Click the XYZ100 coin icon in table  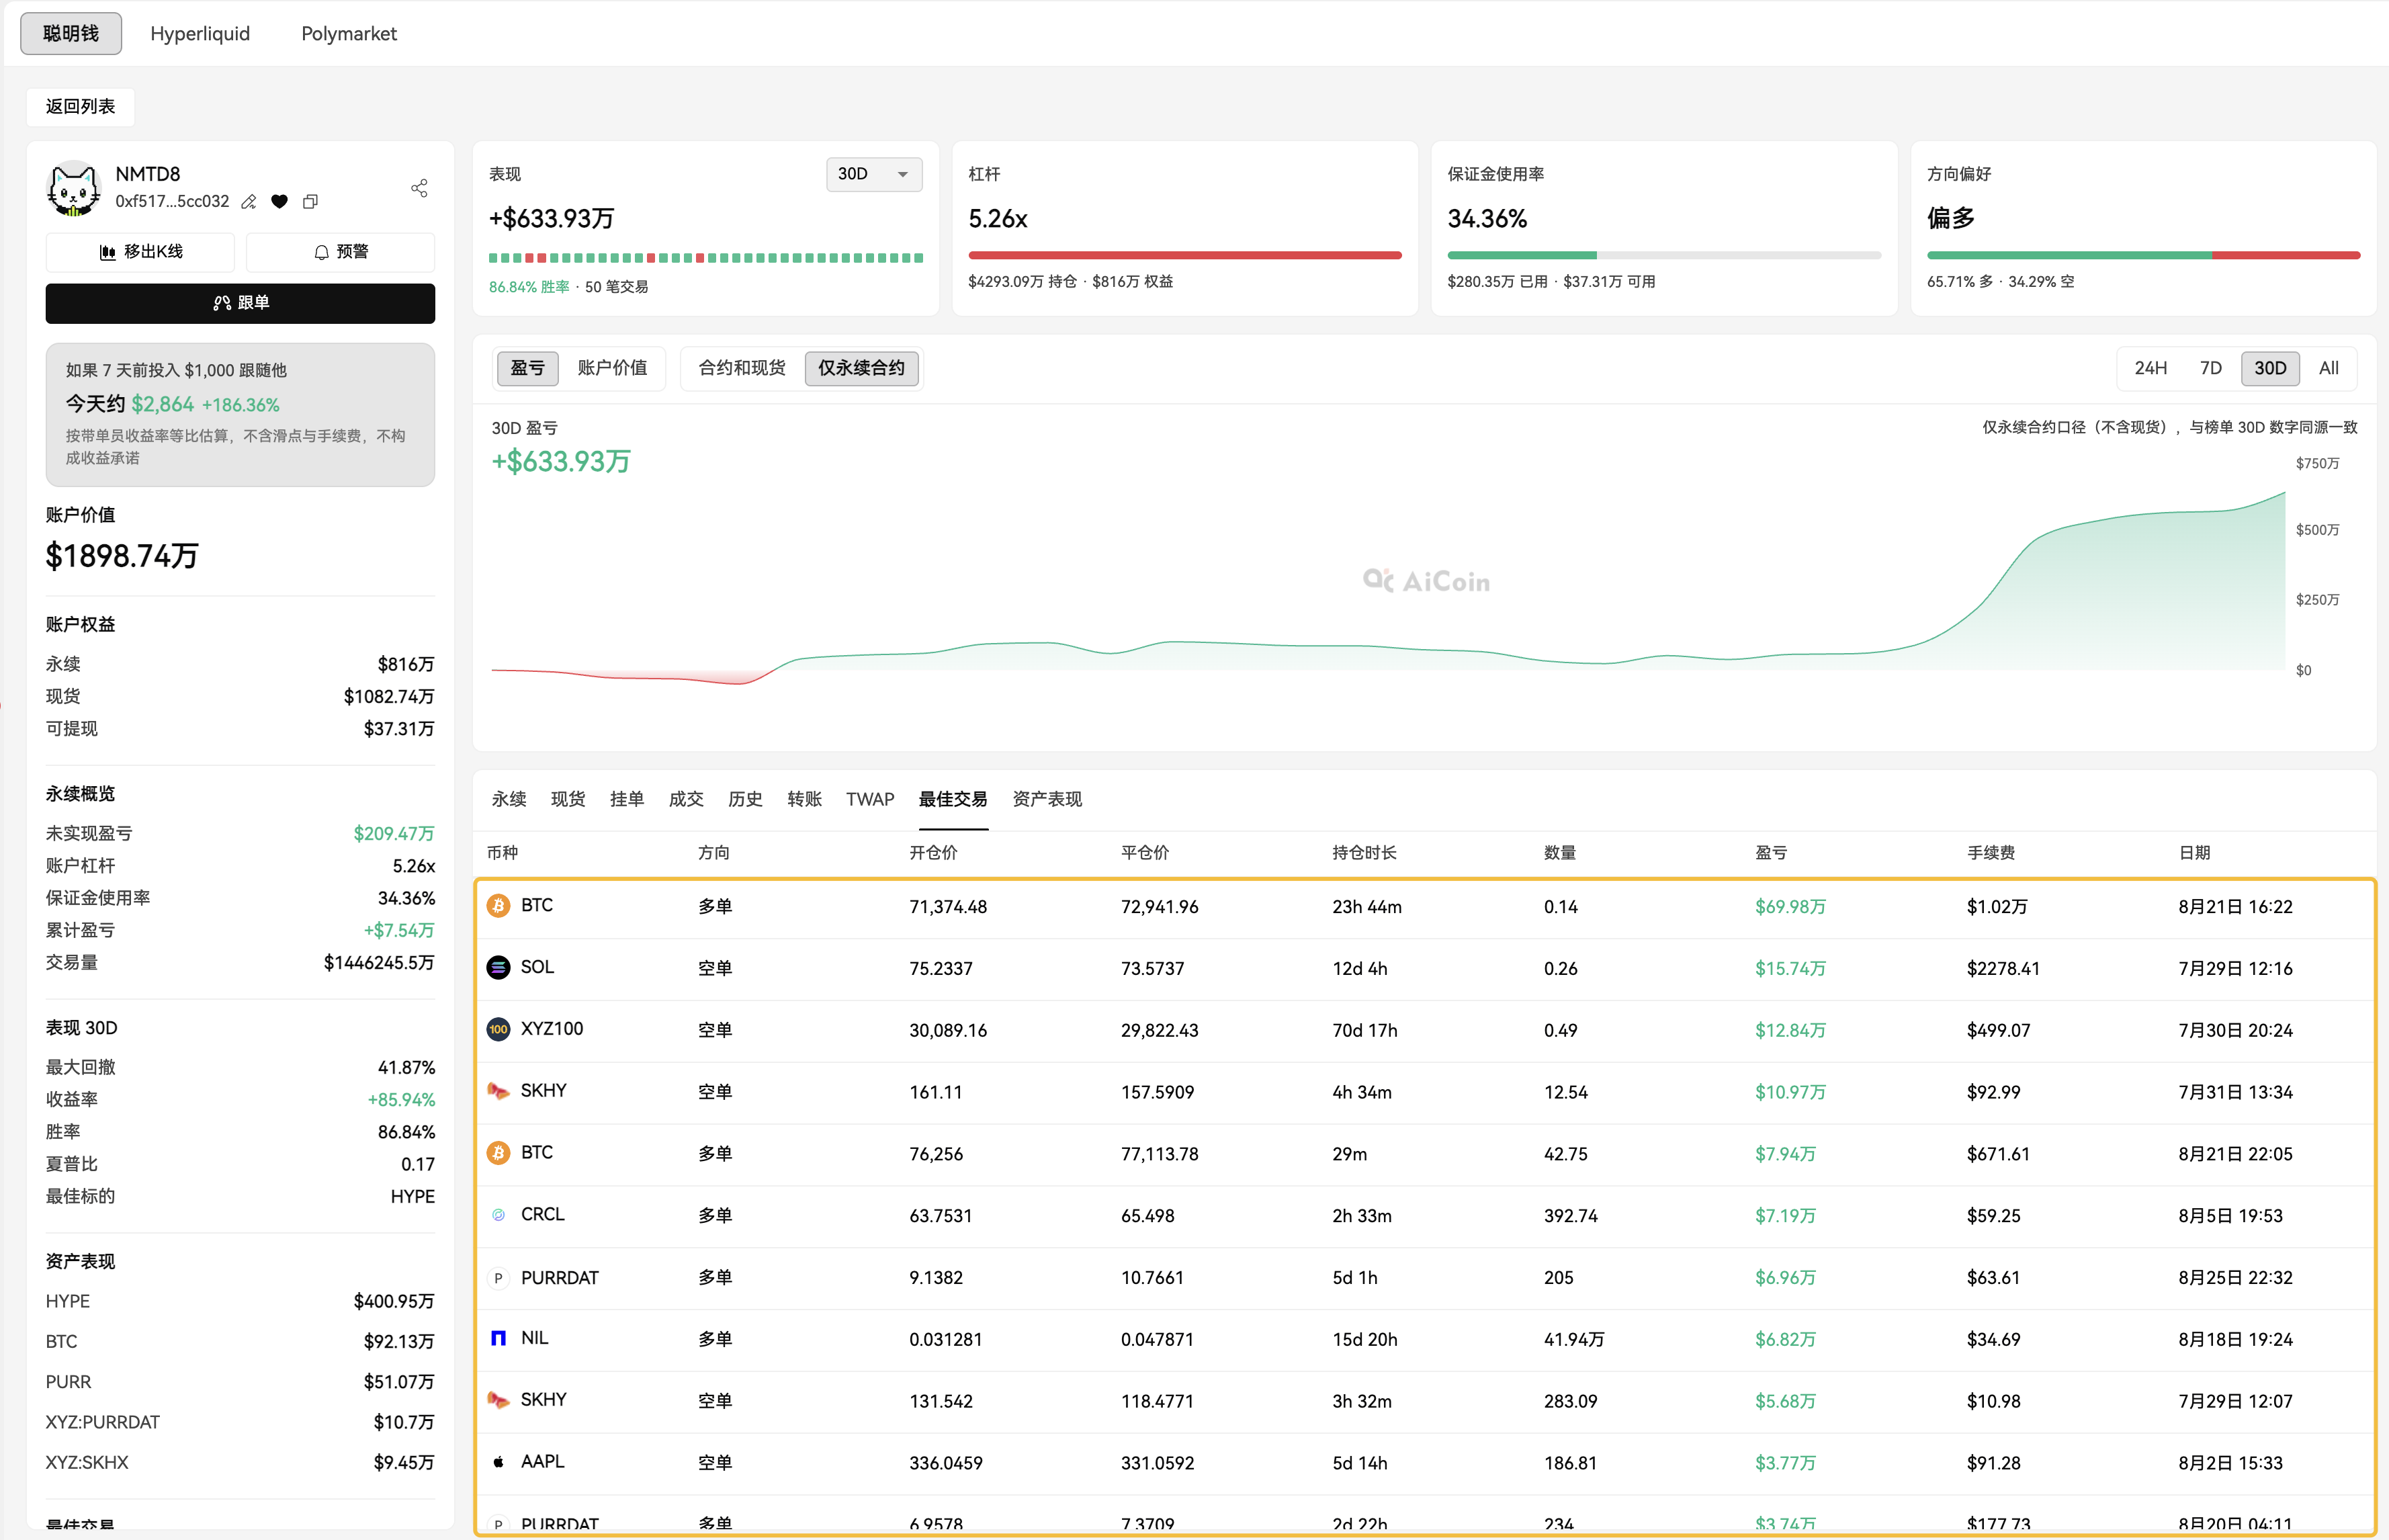pos(498,1030)
